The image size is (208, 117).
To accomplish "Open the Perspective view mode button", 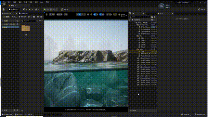I will click(52, 14).
